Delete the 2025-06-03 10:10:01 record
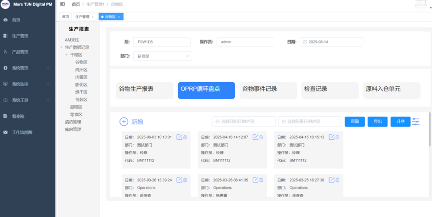 [x=185, y=137]
